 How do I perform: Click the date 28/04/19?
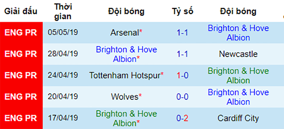(x=63, y=54)
